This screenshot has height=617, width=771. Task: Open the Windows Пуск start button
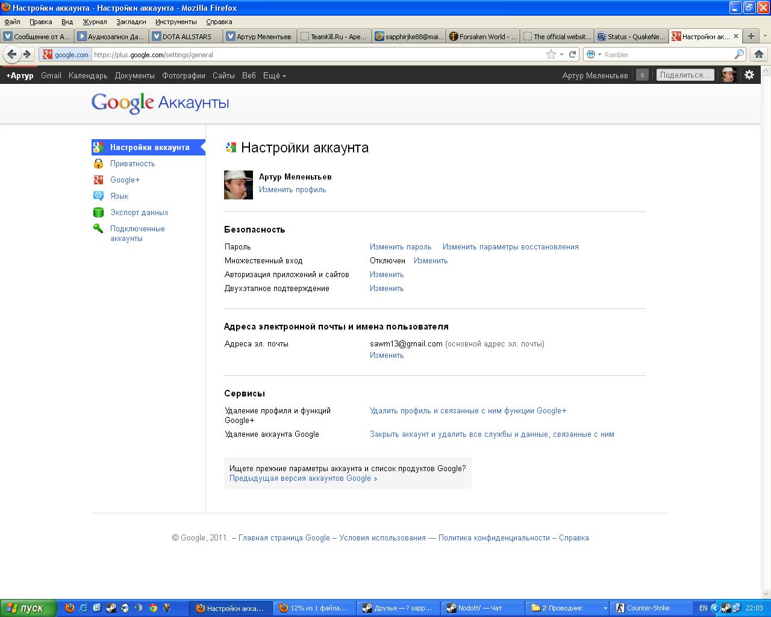[x=28, y=608]
